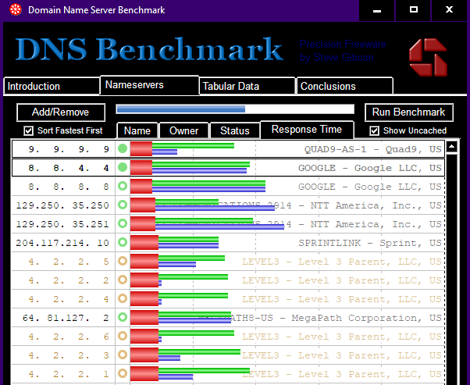The height and width of the screenshot is (385, 470).
Task: Select the Name sub-tab
Action: (x=137, y=130)
